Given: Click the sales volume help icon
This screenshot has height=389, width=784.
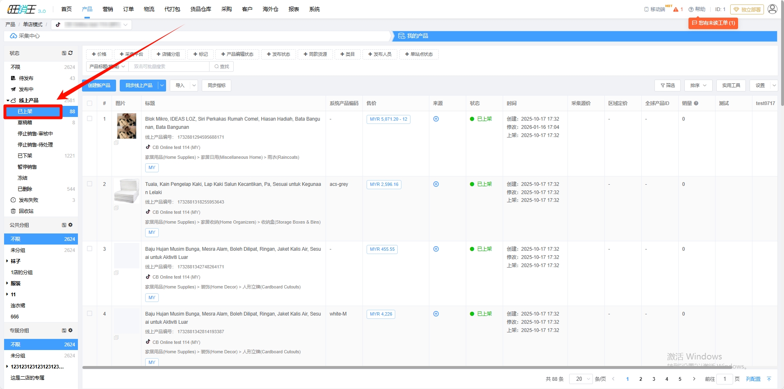Looking at the screenshot, I should pyautogui.click(x=696, y=103).
